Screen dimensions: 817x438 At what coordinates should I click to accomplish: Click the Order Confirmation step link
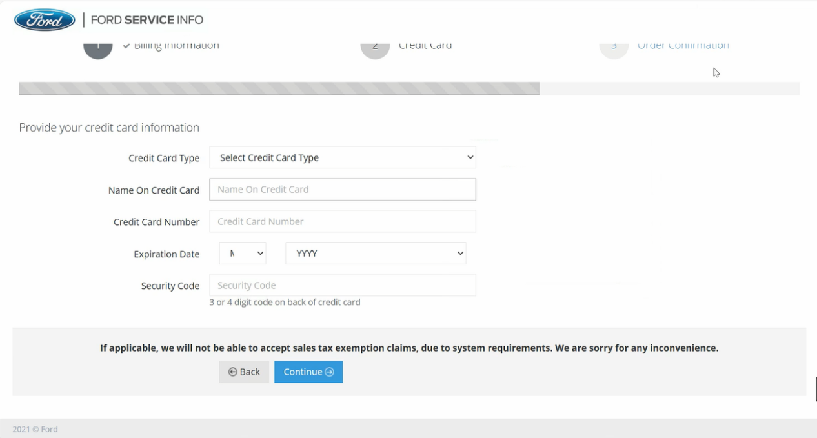(x=683, y=46)
